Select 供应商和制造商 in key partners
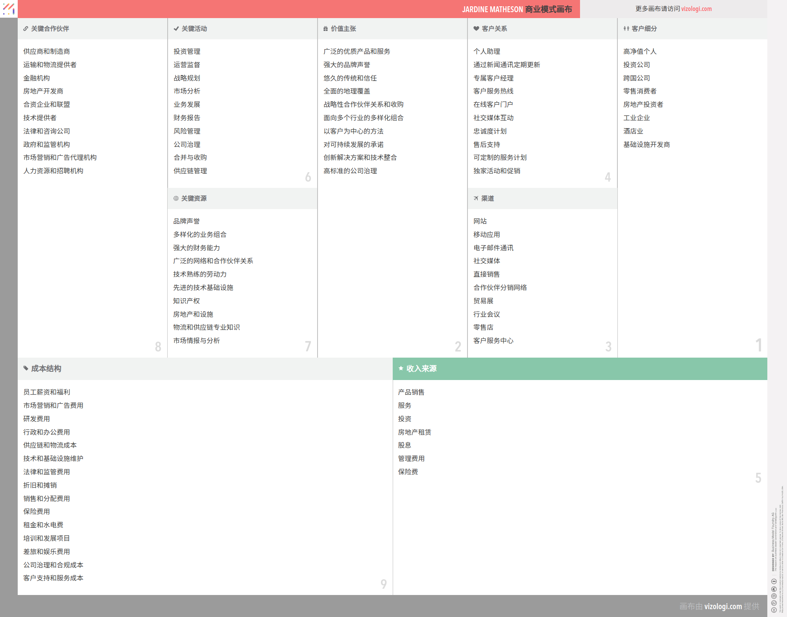The image size is (787, 617). click(x=46, y=51)
